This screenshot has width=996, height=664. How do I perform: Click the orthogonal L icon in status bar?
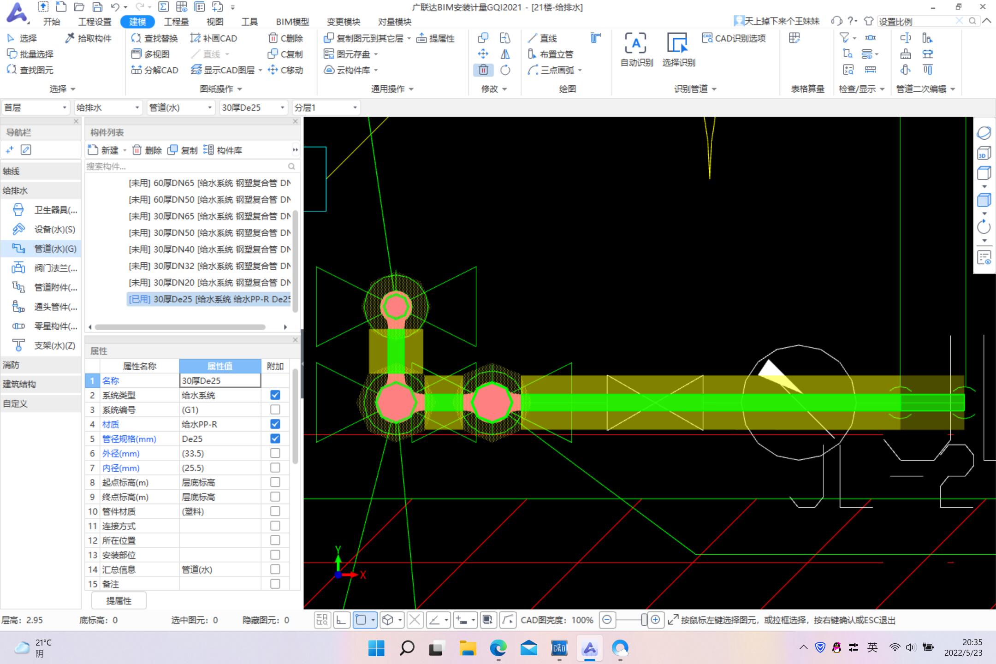(342, 620)
